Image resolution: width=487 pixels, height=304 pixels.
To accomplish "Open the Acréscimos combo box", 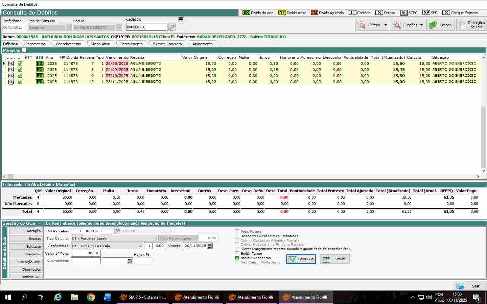I will (x=140, y=246).
